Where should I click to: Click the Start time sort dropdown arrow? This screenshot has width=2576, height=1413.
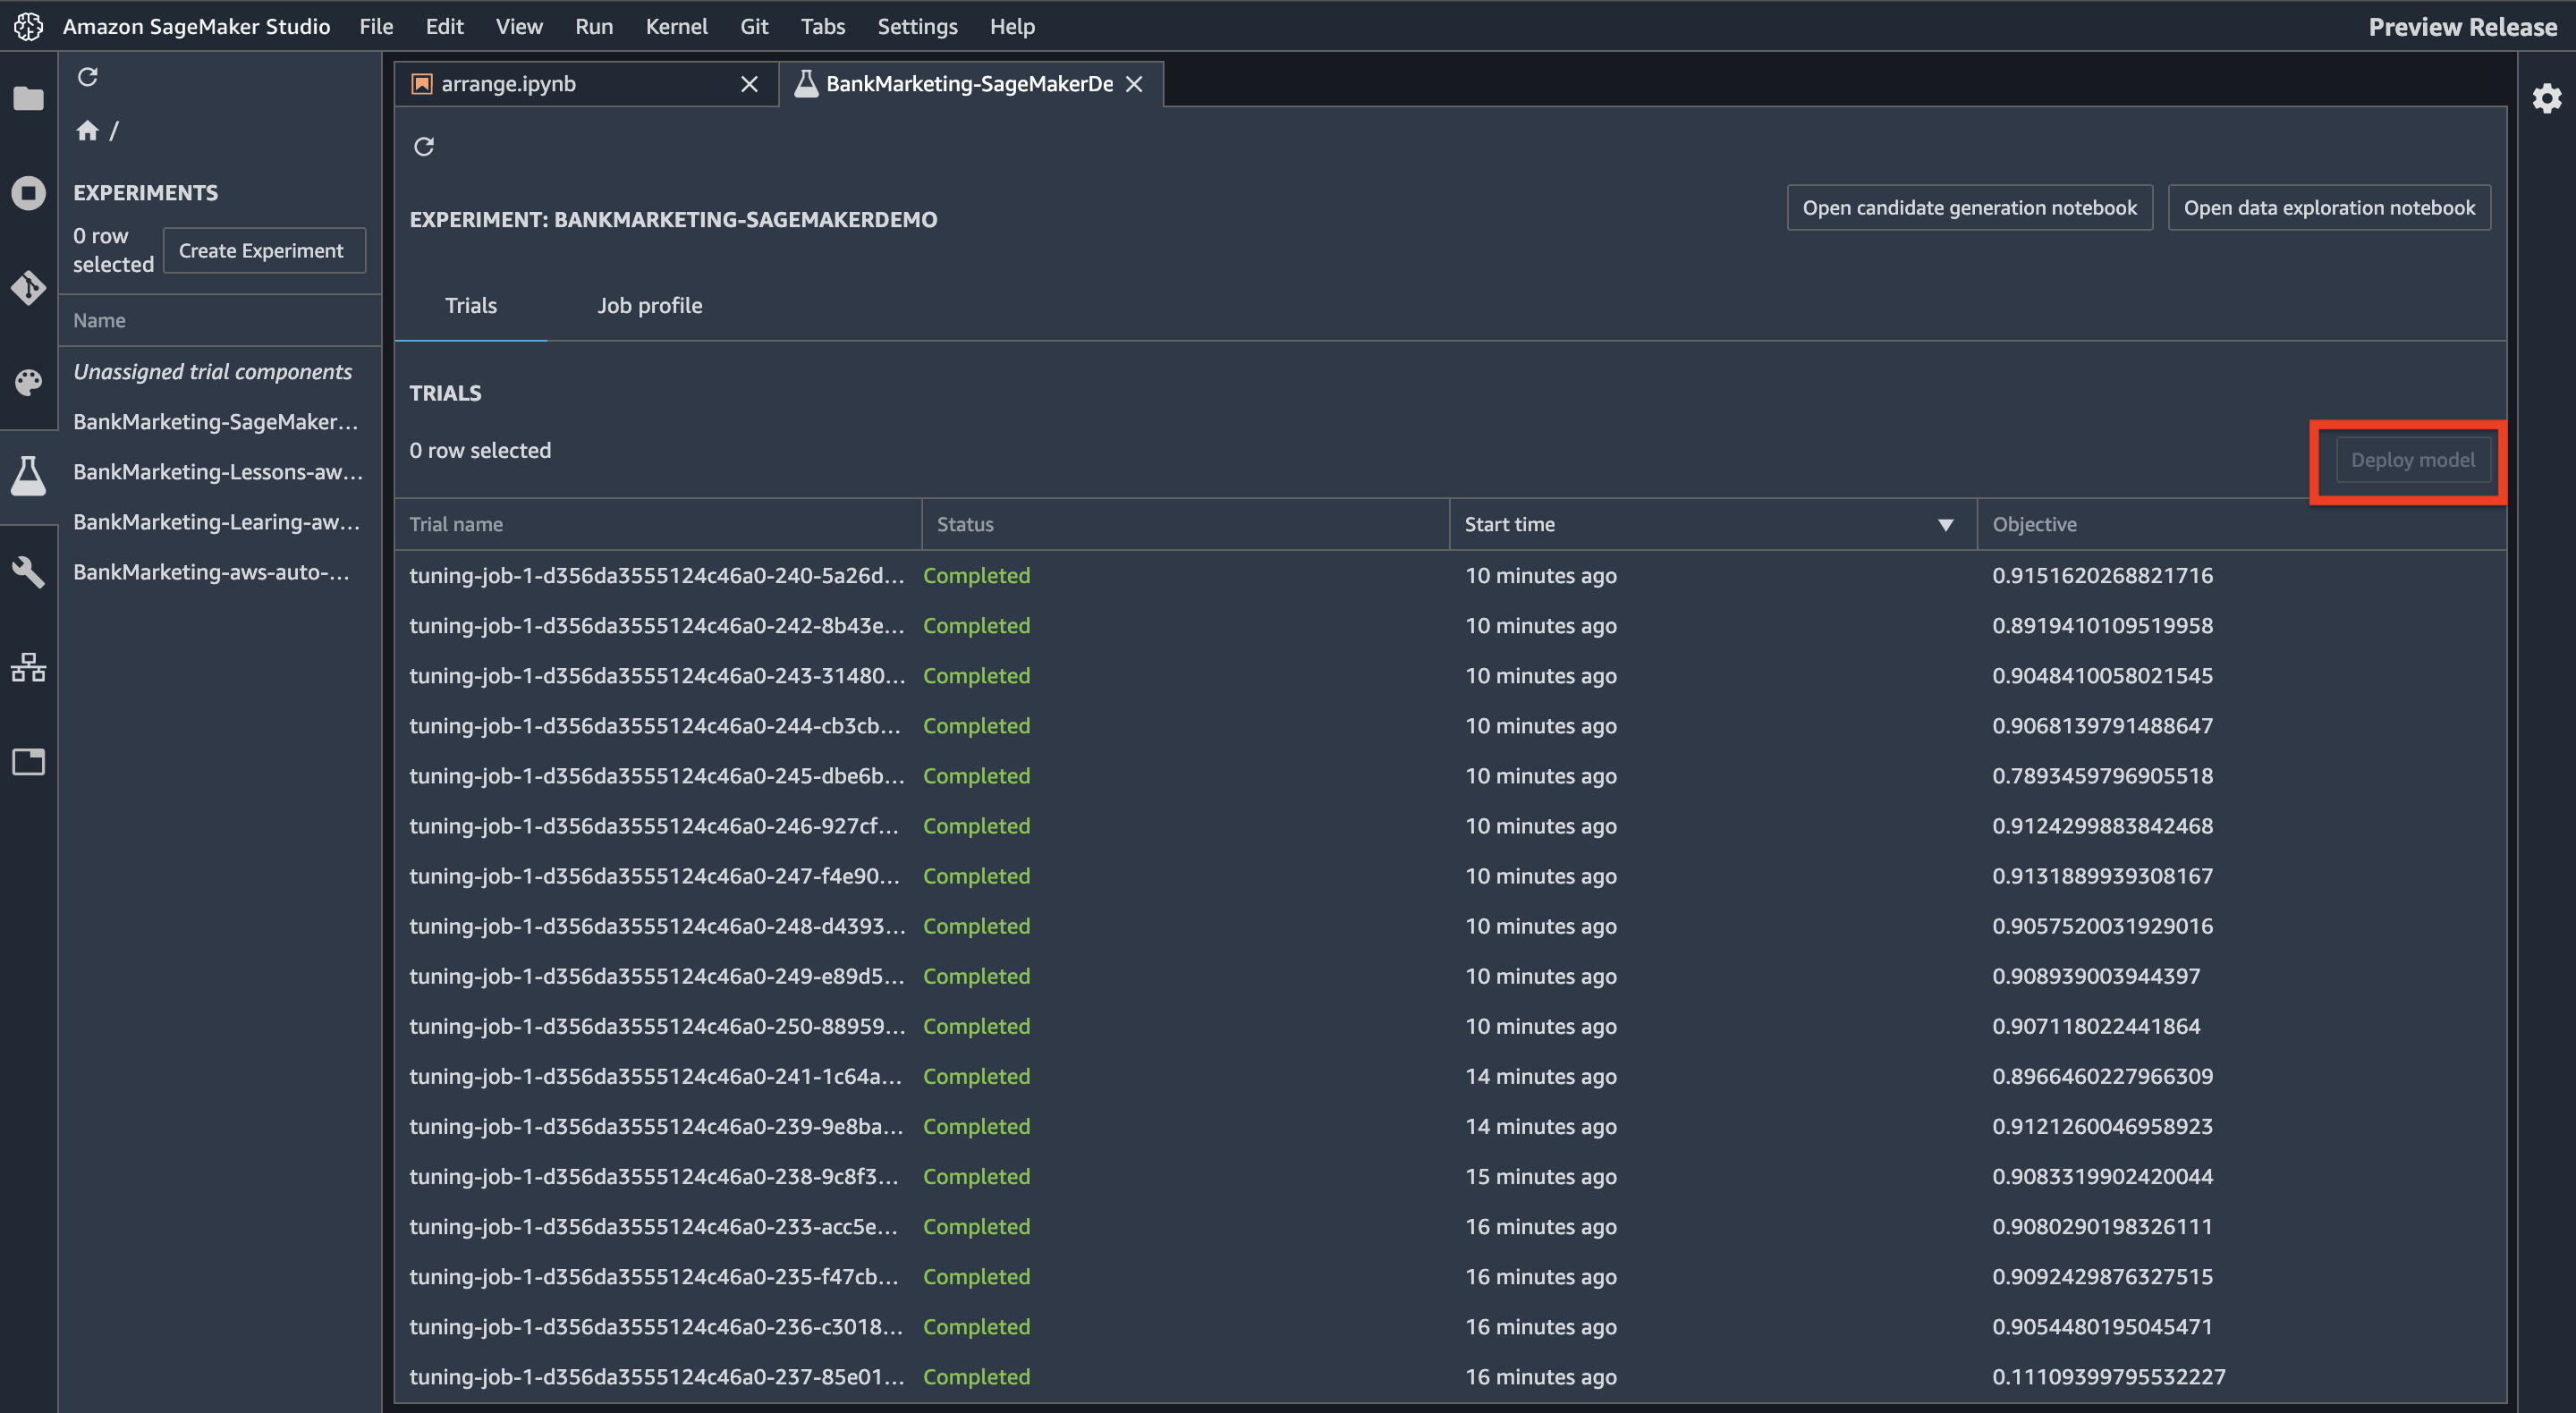click(1946, 524)
